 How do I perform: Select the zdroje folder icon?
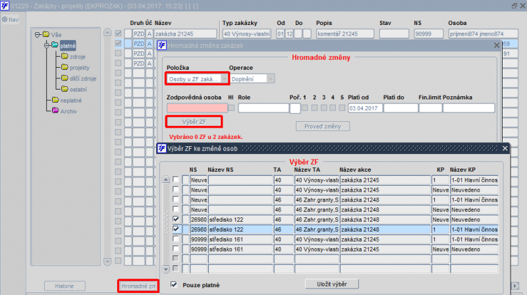click(65, 57)
